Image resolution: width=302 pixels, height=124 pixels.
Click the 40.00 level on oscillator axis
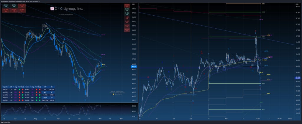coord(133,111)
